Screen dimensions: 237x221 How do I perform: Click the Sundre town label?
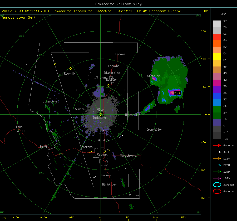pyautogui.click(x=80, y=109)
